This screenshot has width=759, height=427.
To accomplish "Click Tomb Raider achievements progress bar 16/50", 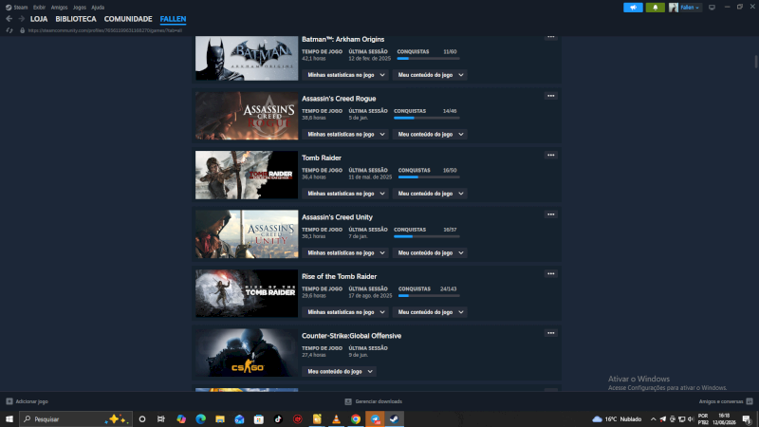I will coord(429,177).
